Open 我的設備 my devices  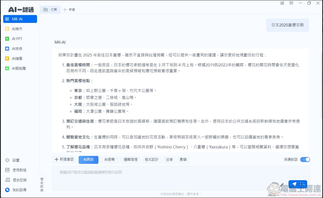[19, 190]
